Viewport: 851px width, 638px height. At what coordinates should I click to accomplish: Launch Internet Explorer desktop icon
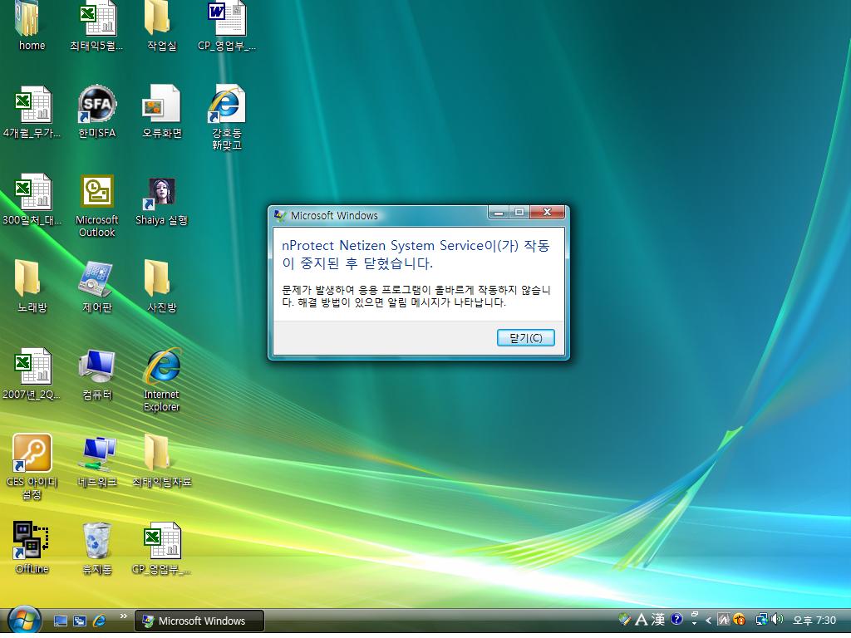click(161, 379)
